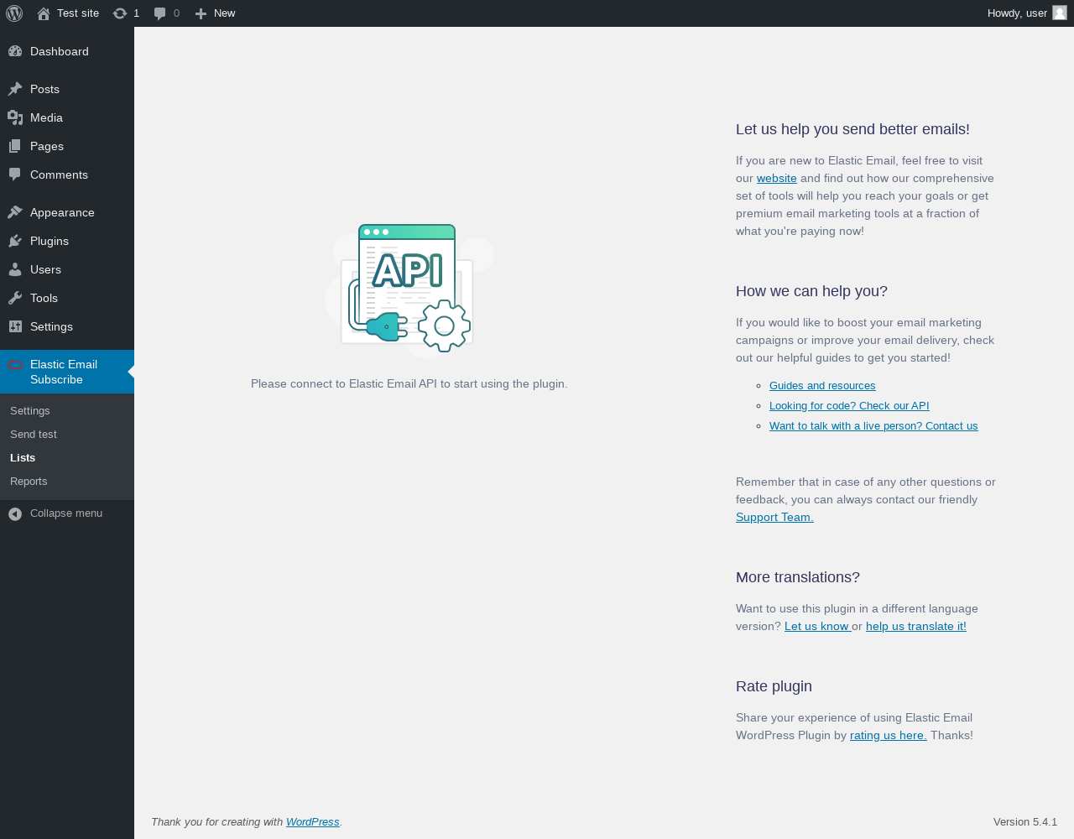Screen dimensions: 1074x839
Task: Click the 'Let us help you send better emails!' heading
Action: point(852,129)
